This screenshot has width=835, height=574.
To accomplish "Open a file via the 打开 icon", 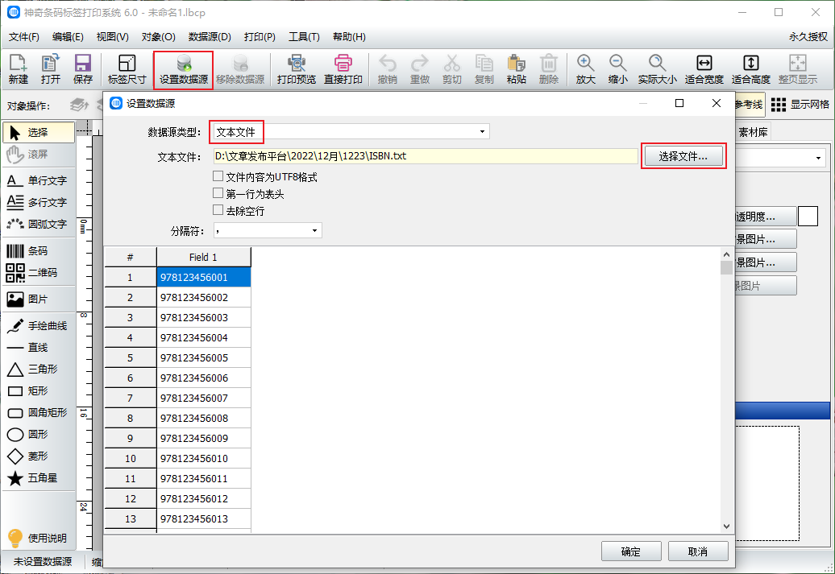I will click(51, 69).
